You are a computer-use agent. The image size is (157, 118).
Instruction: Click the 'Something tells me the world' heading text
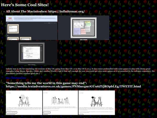point(46,83)
